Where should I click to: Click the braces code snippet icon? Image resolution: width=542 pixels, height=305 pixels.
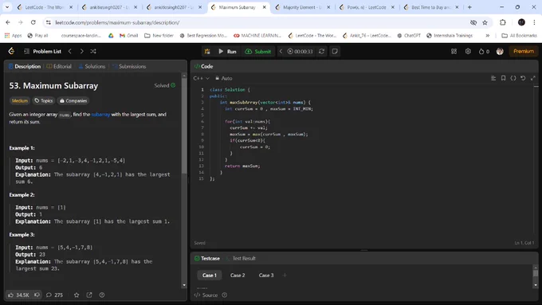(x=513, y=78)
